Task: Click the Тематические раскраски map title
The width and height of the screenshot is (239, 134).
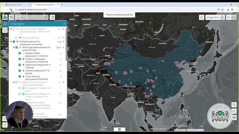Action: [119, 15]
